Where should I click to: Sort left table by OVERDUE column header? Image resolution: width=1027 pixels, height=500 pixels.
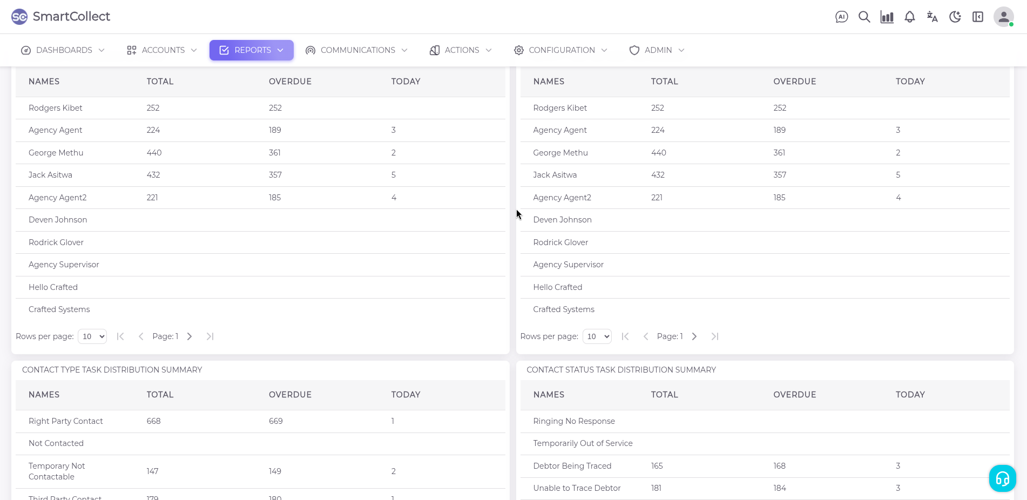(290, 82)
